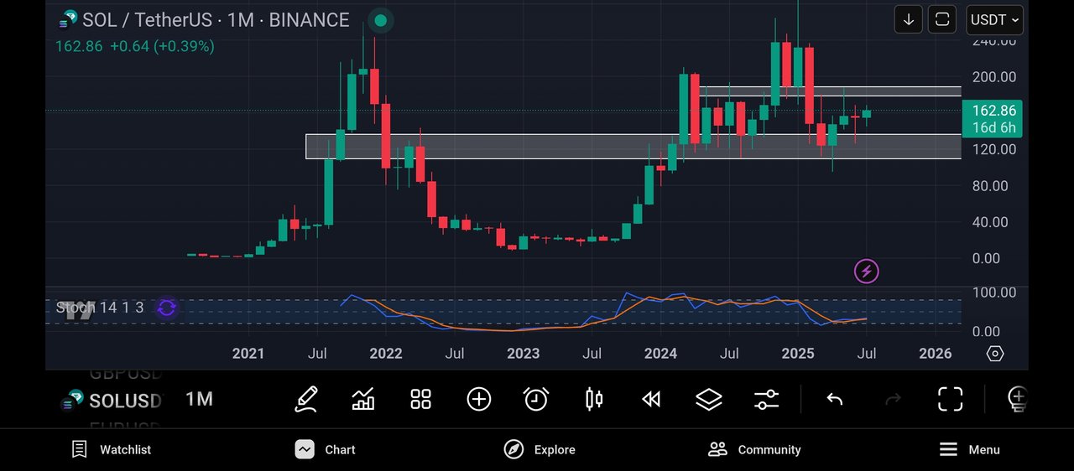Open the Watchlist tab

[x=112, y=449]
